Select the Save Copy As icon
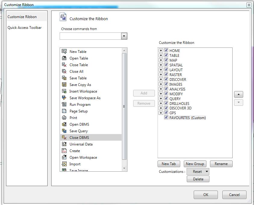 coord(64,84)
